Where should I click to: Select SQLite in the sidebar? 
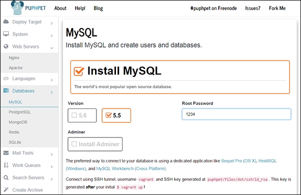[x=15, y=142]
